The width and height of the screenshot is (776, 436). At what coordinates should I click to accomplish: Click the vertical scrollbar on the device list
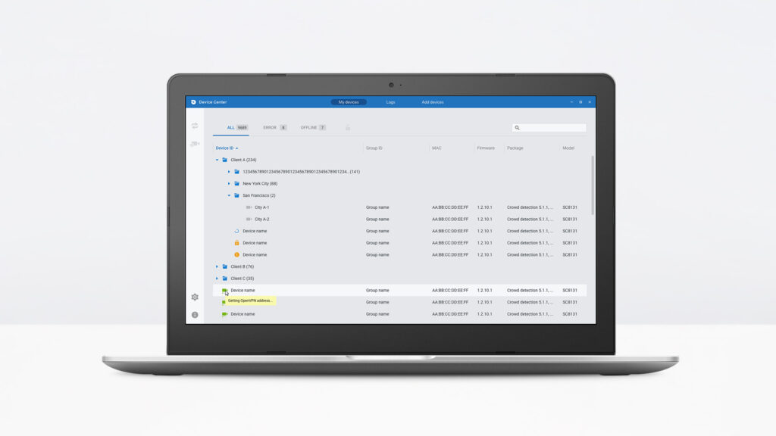click(592, 185)
